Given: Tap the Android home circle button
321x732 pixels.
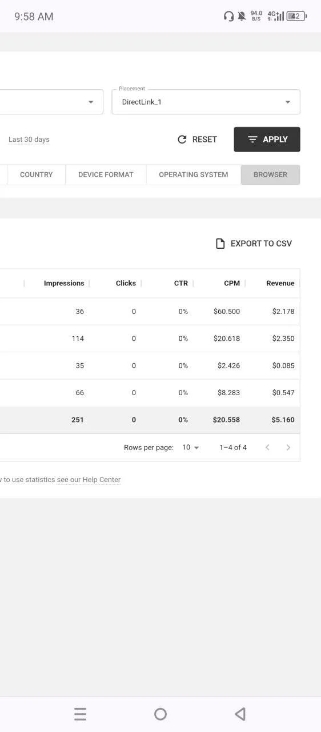Looking at the screenshot, I should (x=160, y=714).
